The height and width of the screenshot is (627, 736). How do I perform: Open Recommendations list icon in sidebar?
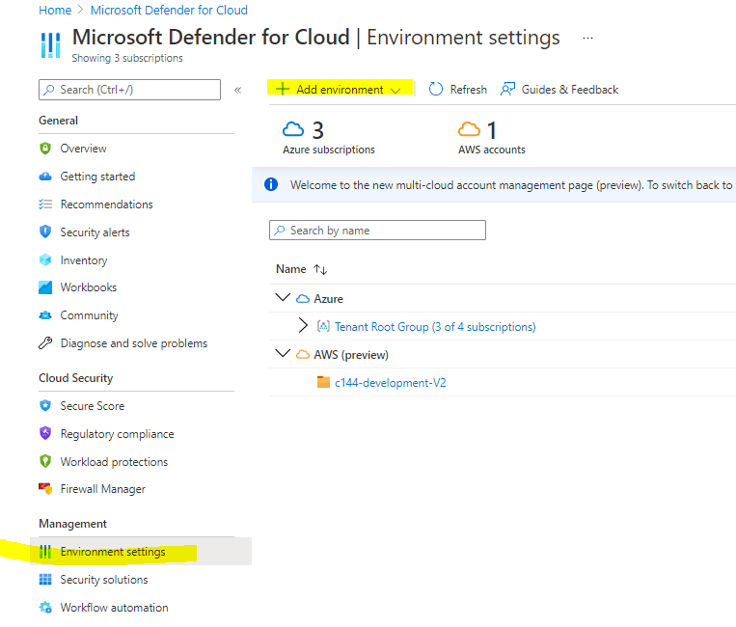click(44, 204)
